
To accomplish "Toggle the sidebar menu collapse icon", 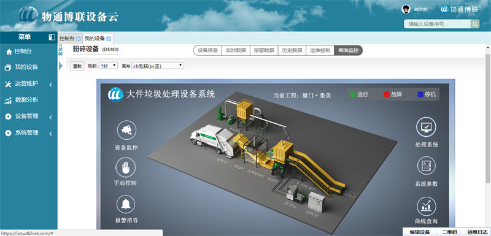I will 52,37.
